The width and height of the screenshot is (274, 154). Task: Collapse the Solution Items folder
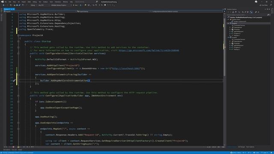(228, 19)
